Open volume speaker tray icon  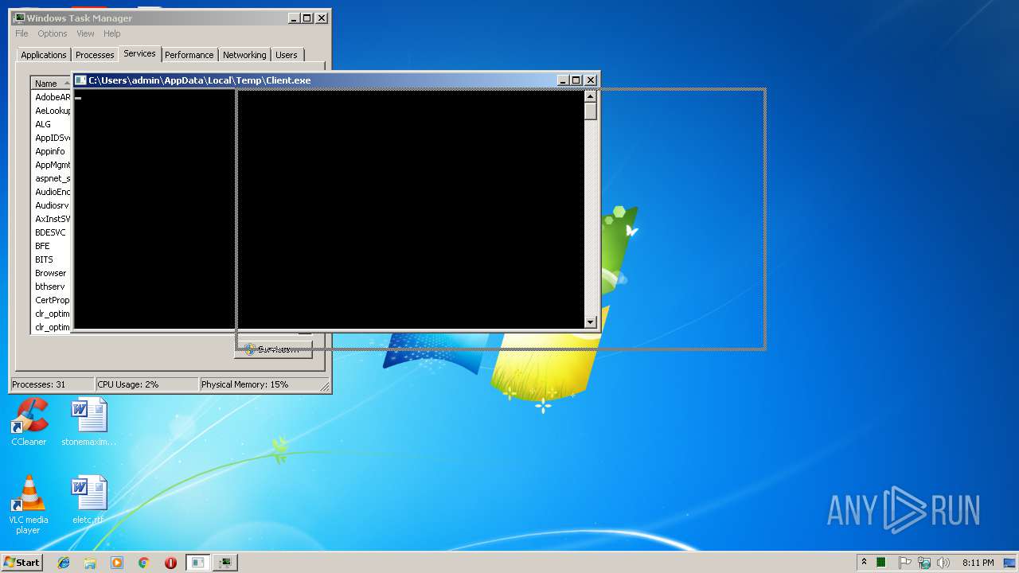click(x=943, y=563)
